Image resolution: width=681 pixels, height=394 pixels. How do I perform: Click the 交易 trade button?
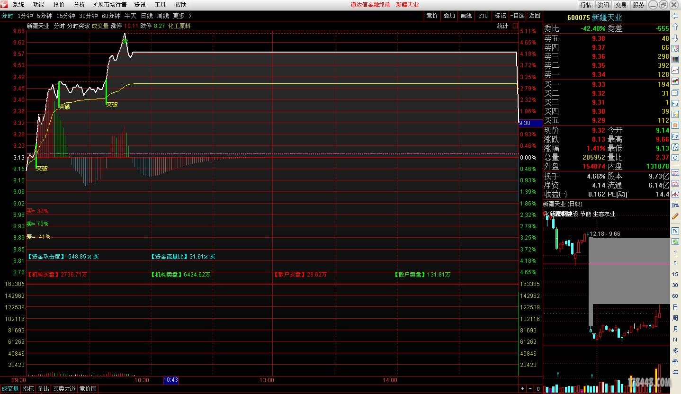(x=621, y=5)
